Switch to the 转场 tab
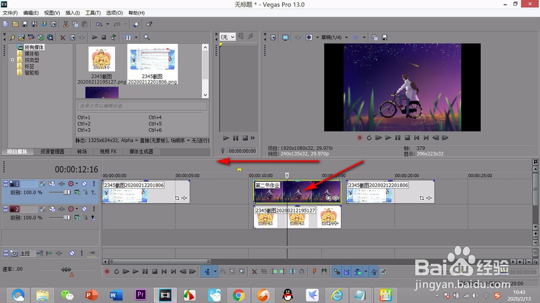This screenshot has width=540, height=303. pyautogui.click(x=82, y=151)
